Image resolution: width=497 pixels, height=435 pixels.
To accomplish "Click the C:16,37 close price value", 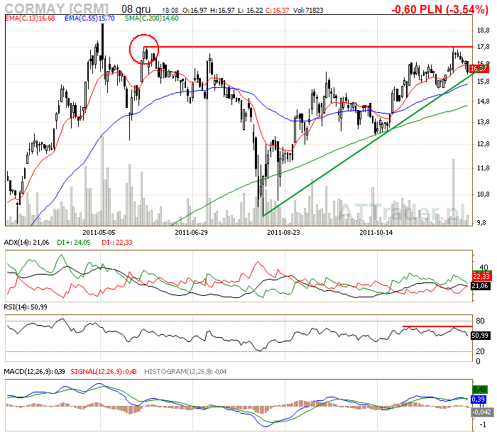I will 277,11.
